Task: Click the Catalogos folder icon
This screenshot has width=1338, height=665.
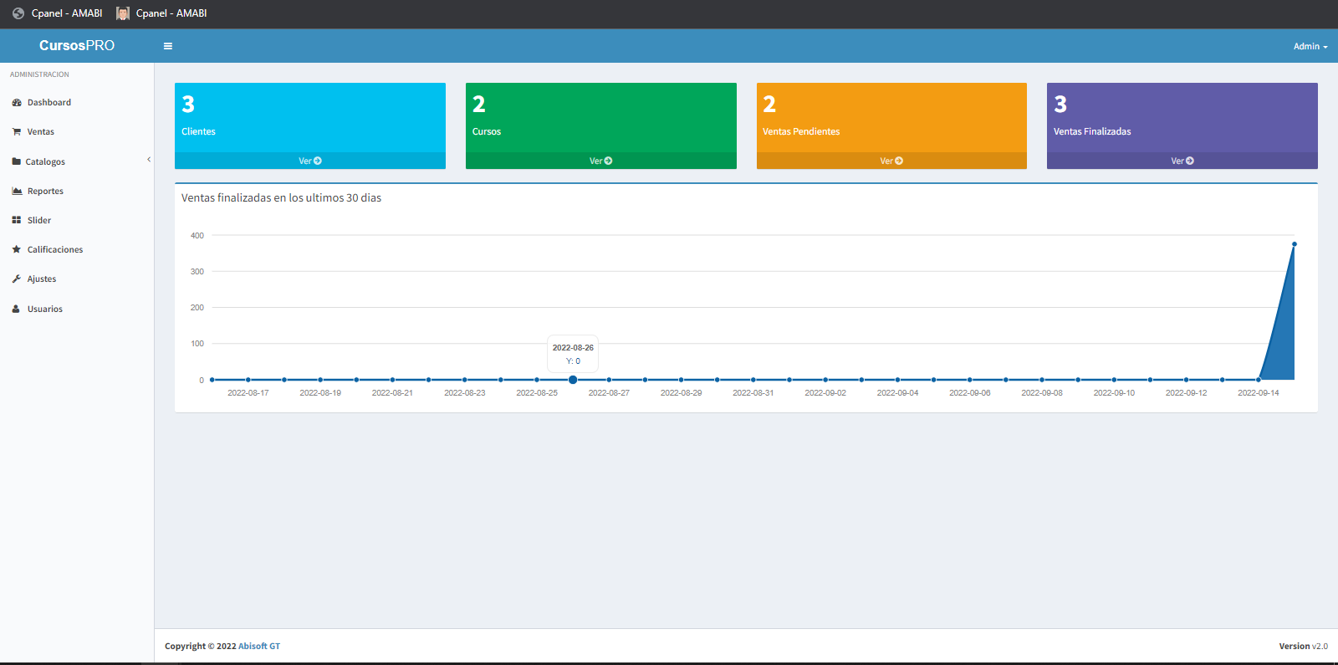Action: pyautogui.click(x=16, y=161)
